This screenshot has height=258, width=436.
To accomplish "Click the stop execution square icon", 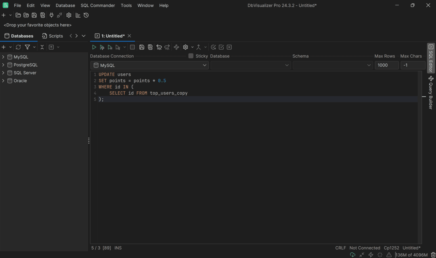I will click(x=132, y=47).
